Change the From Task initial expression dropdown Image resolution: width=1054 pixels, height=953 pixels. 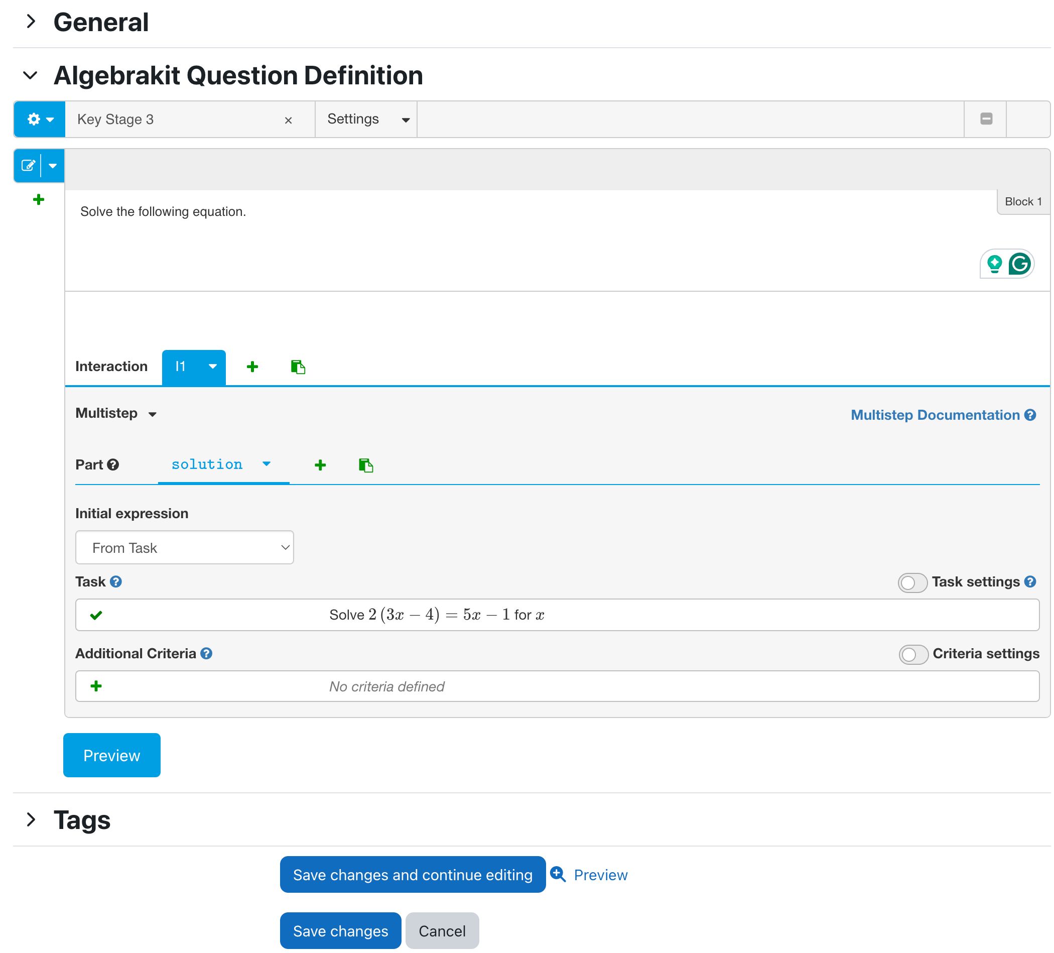(x=184, y=548)
